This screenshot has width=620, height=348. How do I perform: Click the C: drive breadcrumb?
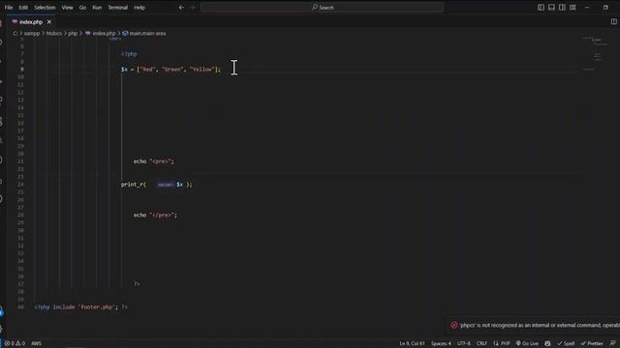(15, 34)
